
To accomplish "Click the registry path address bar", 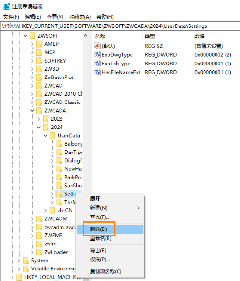I will (120, 26).
